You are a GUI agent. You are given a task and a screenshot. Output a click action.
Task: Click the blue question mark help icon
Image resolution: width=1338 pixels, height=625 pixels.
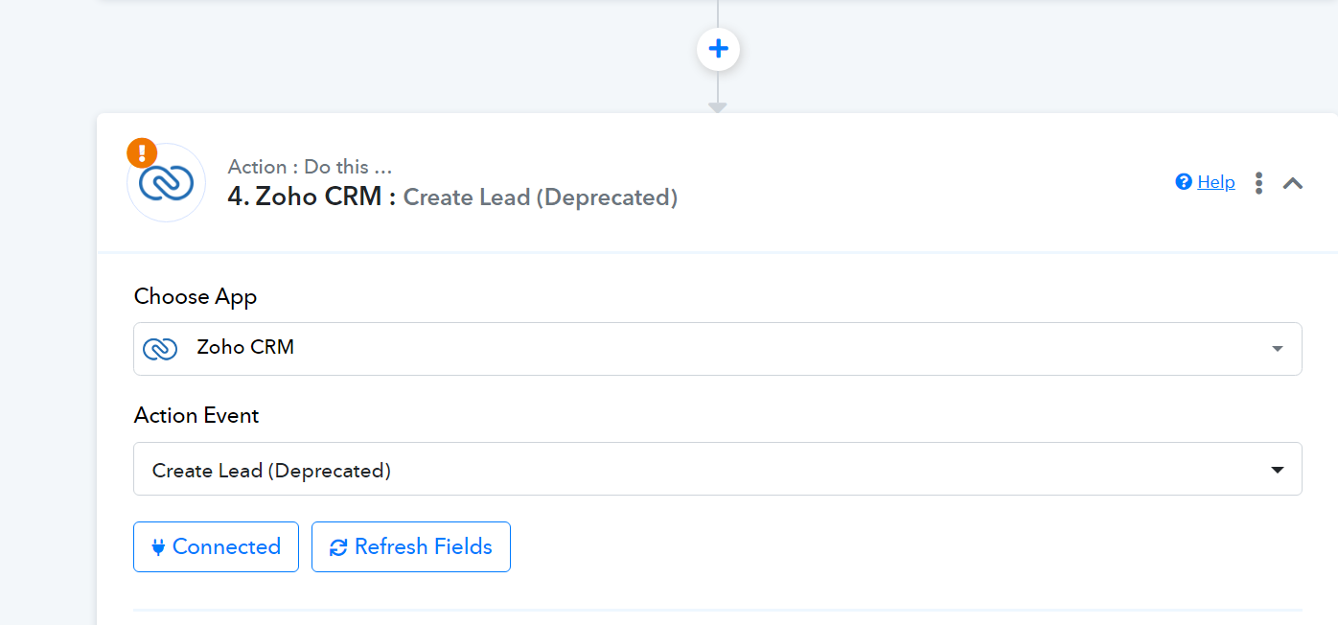pyautogui.click(x=1184, y=182)
